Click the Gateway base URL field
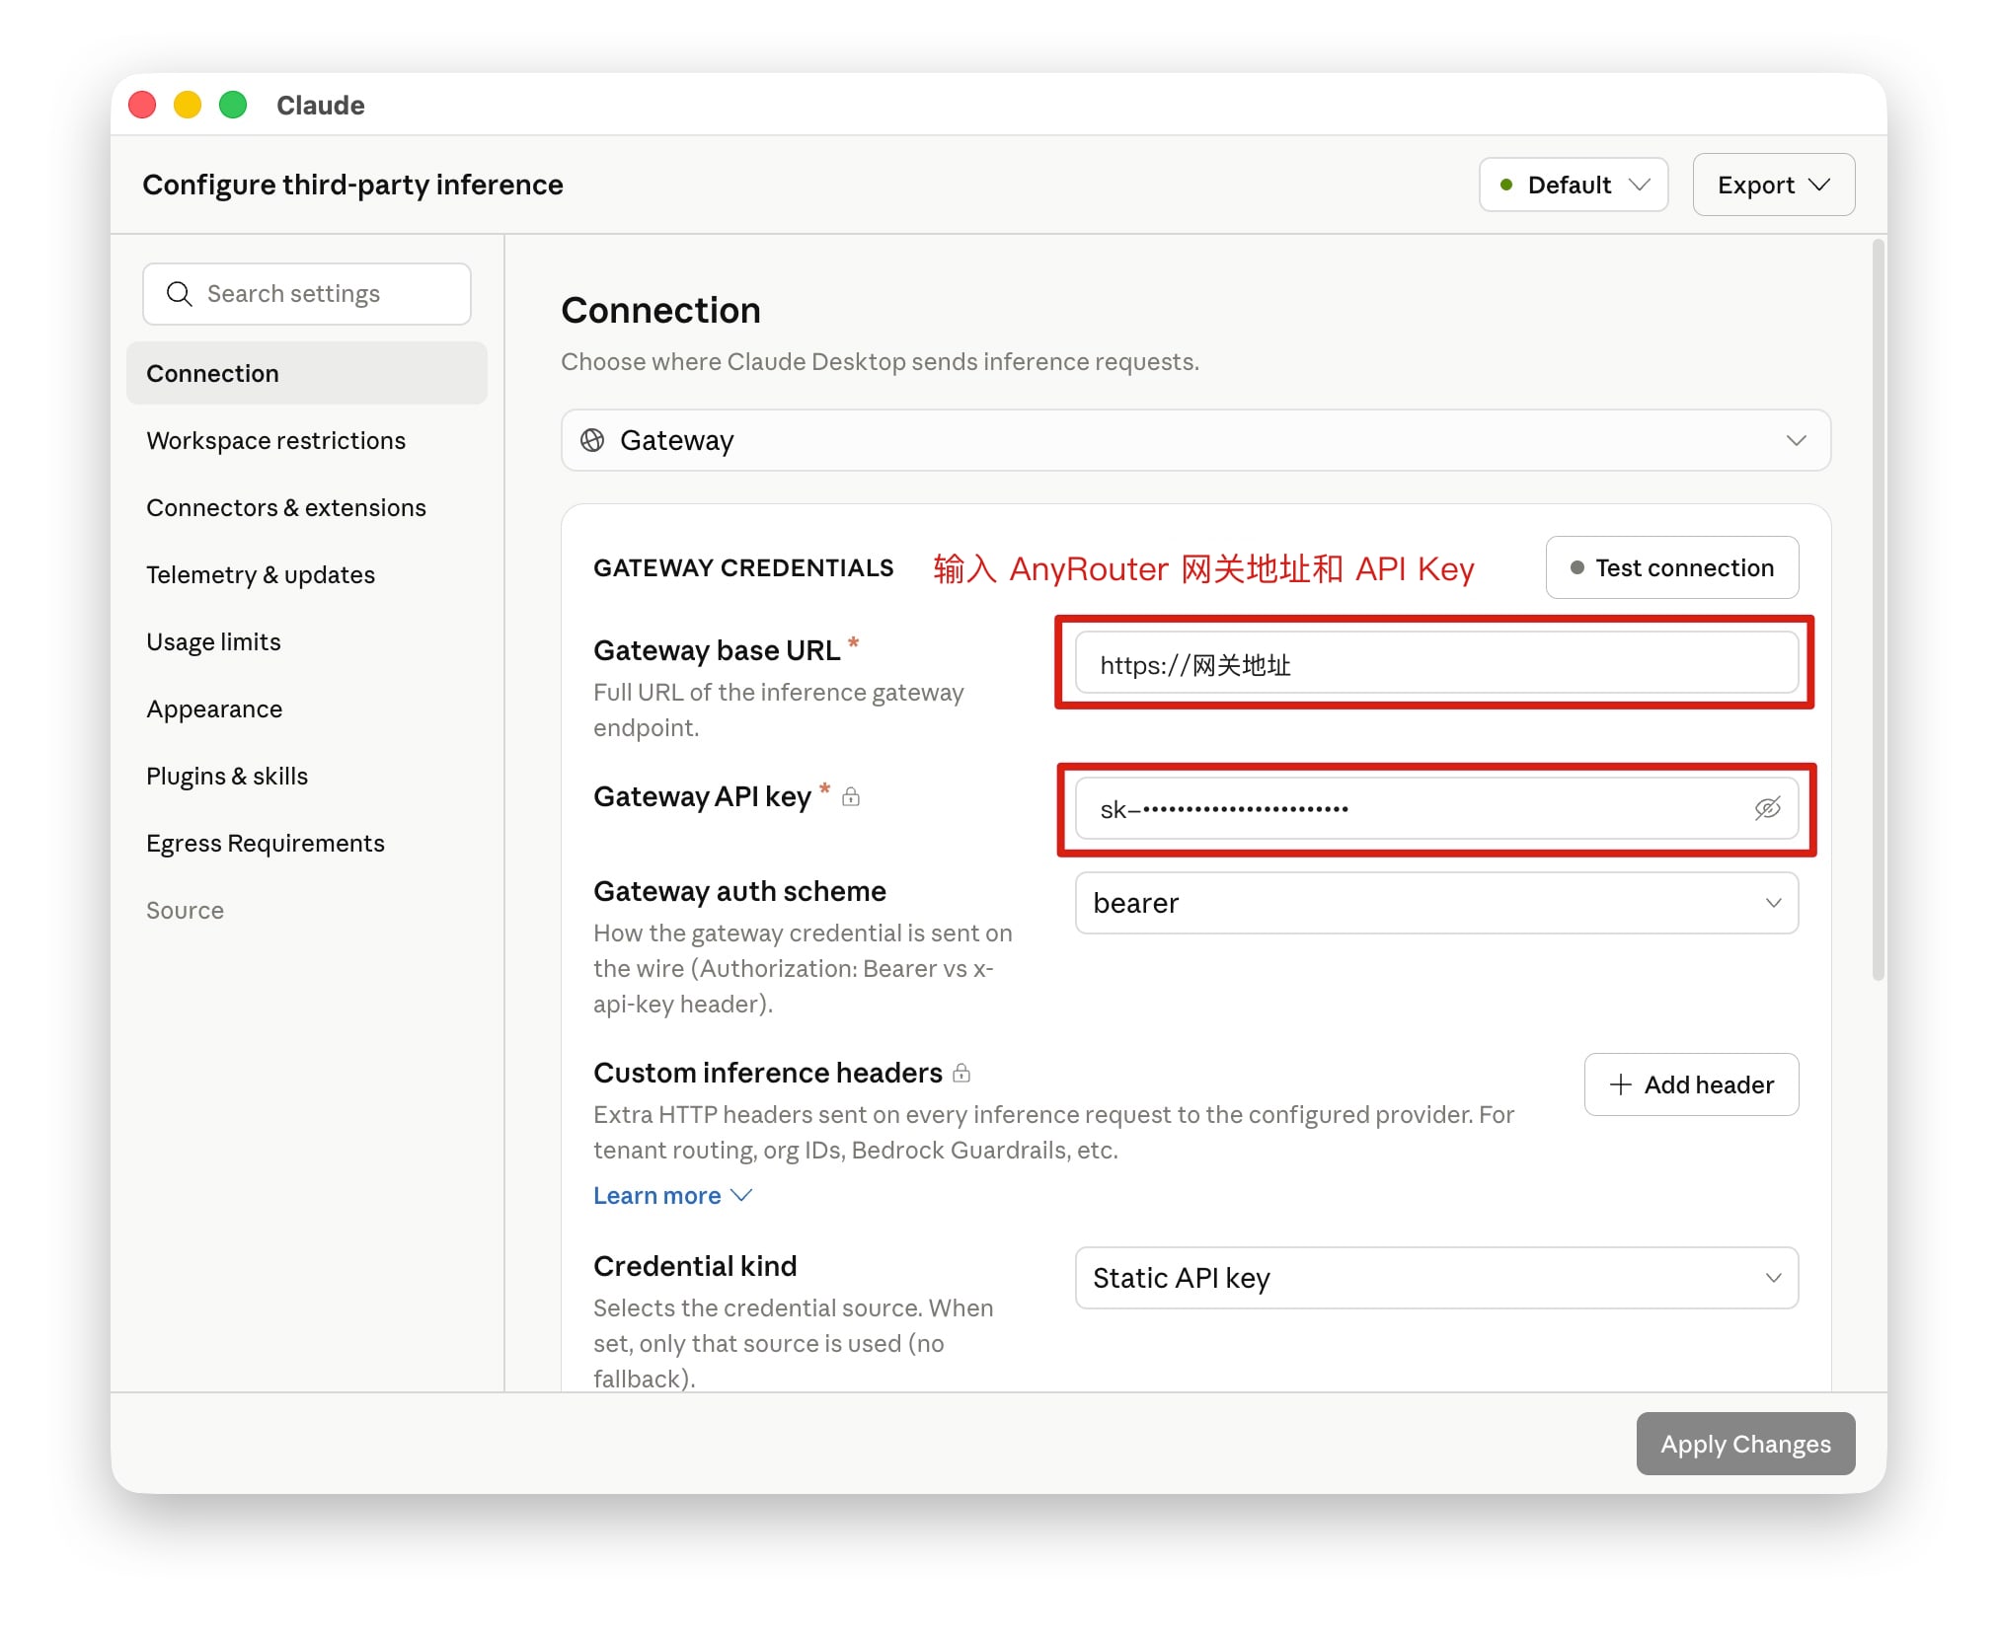 (1436, 664)
